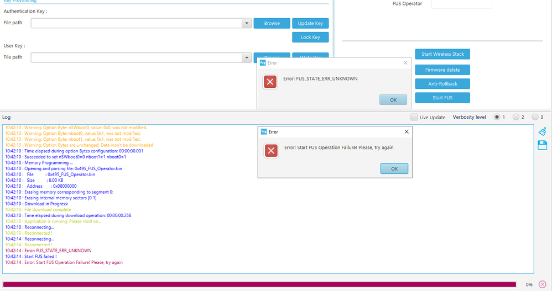Click OK in Start FUS Operation Failure dialog
This screenshot has height=291, width=552.
(x=394, y=169)
